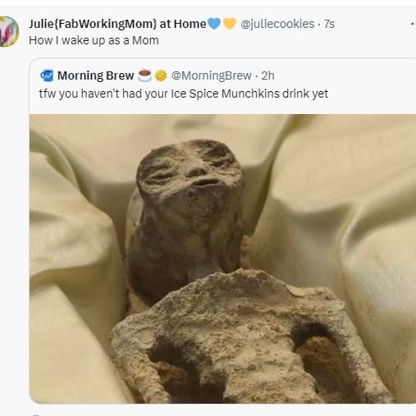Open Julie{FabWorkingMom} at Home display name

pyautogui.click(x=117, y=24)
